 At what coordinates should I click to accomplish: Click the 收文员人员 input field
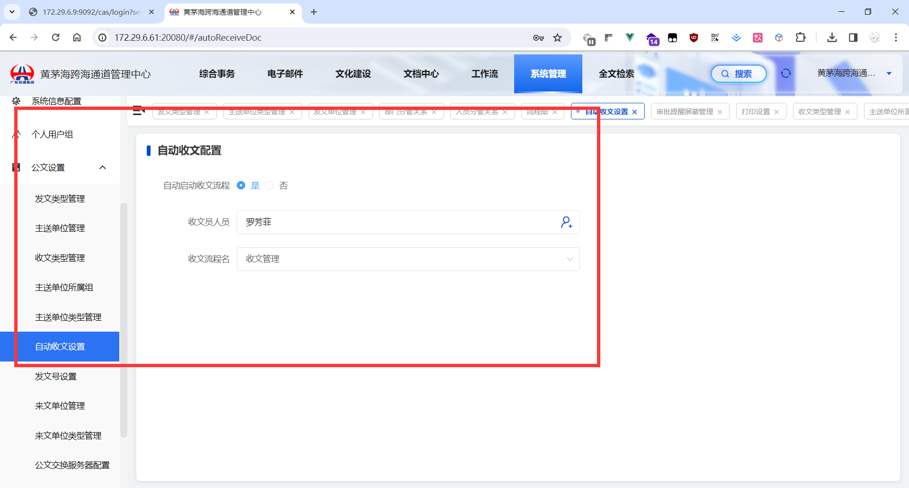pos(408,222)
